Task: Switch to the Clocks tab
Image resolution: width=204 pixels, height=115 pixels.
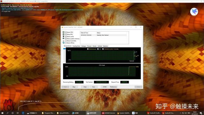Action: pos(95,46)
